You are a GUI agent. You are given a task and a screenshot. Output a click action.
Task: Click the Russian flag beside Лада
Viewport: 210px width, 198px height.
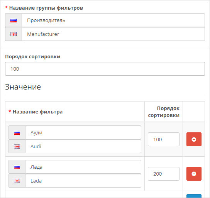[x=17, y=167]
